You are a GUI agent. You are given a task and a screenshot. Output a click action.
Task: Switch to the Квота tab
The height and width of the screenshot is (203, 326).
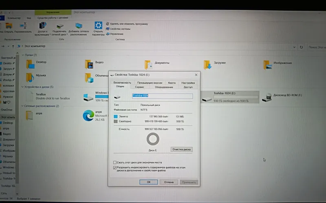[172, 83]
